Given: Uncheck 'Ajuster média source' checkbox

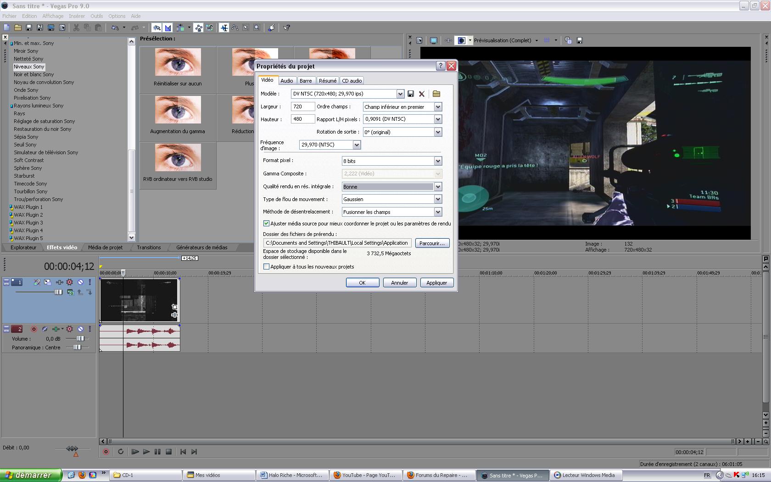Looking at the screenshot, I should tap(266, 224).
